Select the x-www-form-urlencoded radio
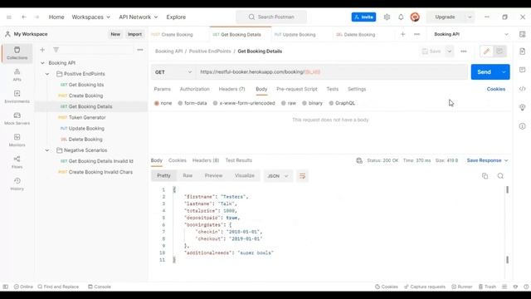Image resolution: width=531 pixels, height=299 pixels. coord(215,103)
